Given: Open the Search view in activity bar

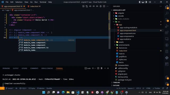Looking at the screenshot, I should pos(167,13).
